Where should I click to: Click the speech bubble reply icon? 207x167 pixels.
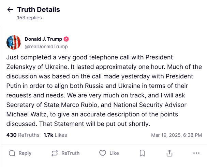[x=12, y=153]
